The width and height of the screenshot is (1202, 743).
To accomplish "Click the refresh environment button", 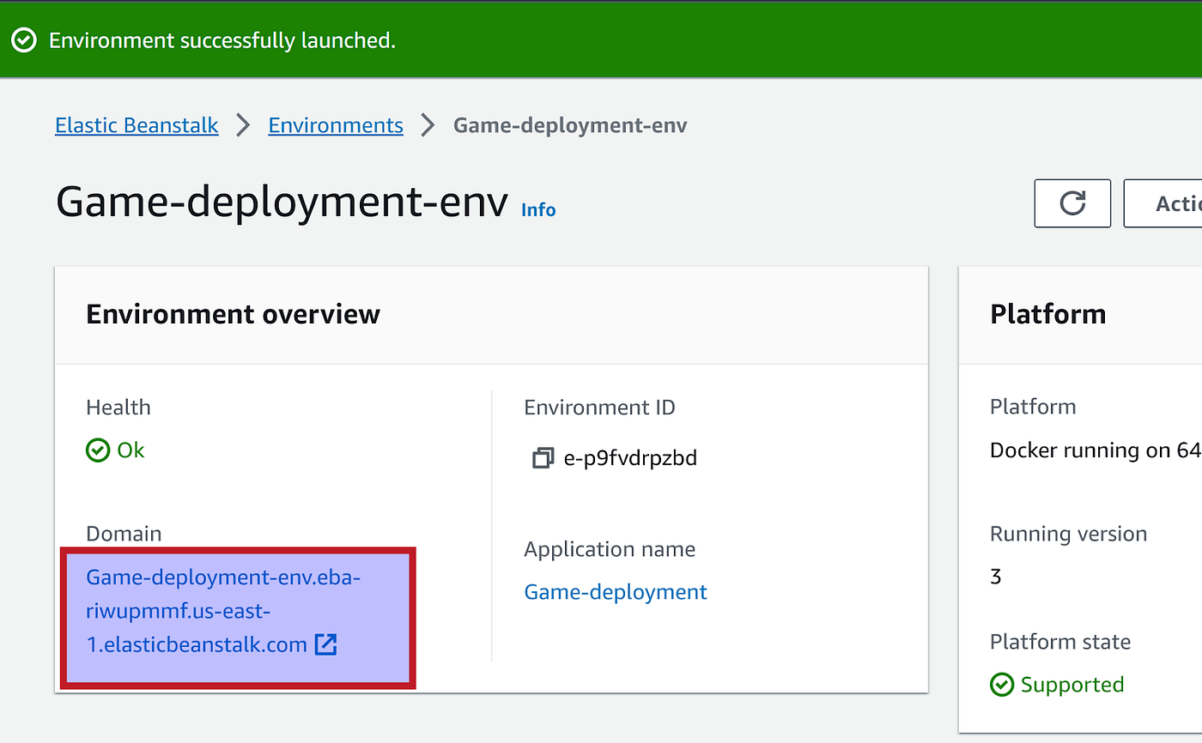I will pyautogui.click(x=1072, y=203).
